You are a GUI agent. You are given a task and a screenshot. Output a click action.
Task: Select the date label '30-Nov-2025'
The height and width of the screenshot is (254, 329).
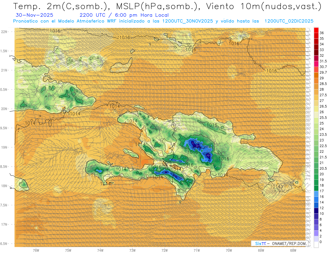[35, 15]
